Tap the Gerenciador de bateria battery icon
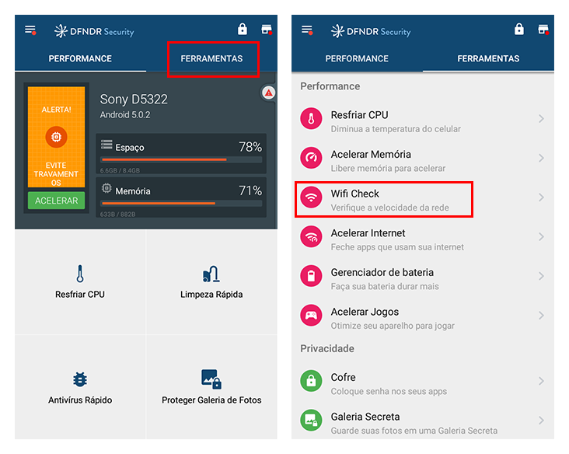Viewport: 569px width, 454px height. (x=312, y=278)
